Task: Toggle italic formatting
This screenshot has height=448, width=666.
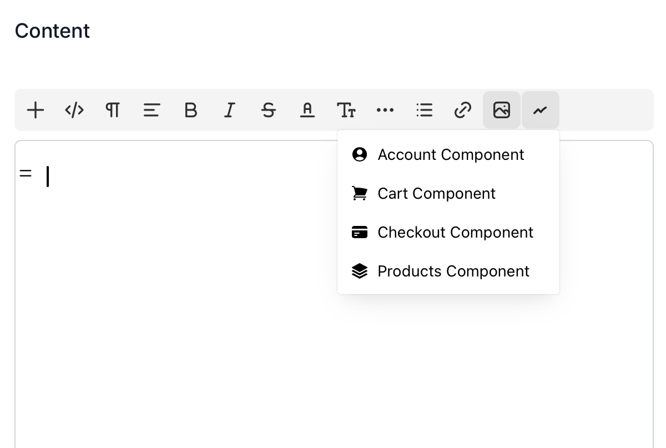Action: 230,110
